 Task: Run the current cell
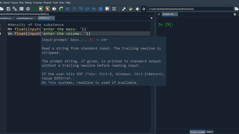pyautogui.click(x=41, y=9)
